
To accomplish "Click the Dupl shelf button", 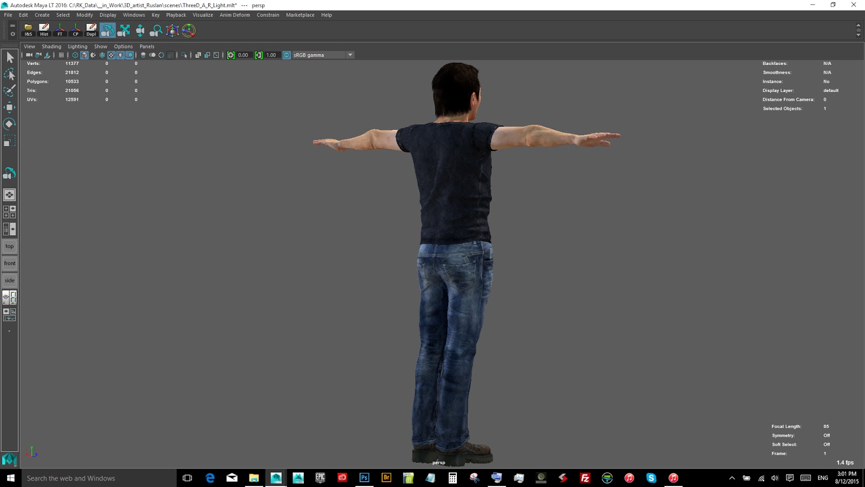I will tap(91, 30).
